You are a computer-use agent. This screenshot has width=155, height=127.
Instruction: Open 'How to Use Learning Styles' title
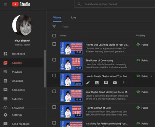[107, 45]
